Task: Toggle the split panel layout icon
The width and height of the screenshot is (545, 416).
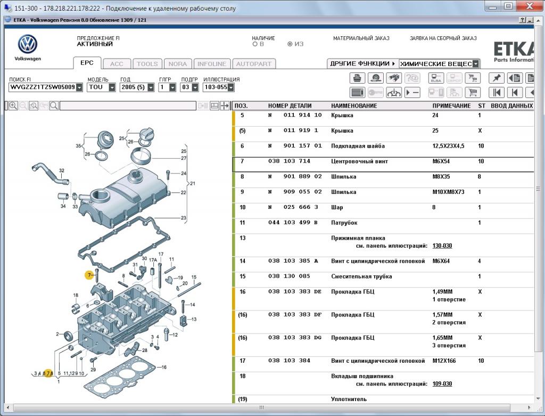Action: (214, 106)
